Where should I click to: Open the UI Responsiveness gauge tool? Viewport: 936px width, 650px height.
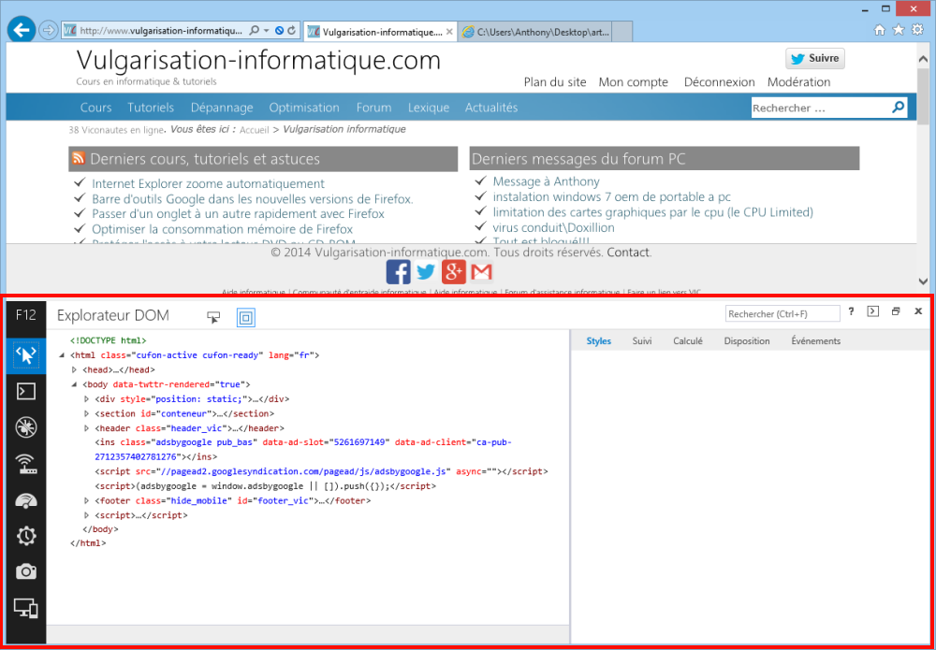click(x=25, y=499)
